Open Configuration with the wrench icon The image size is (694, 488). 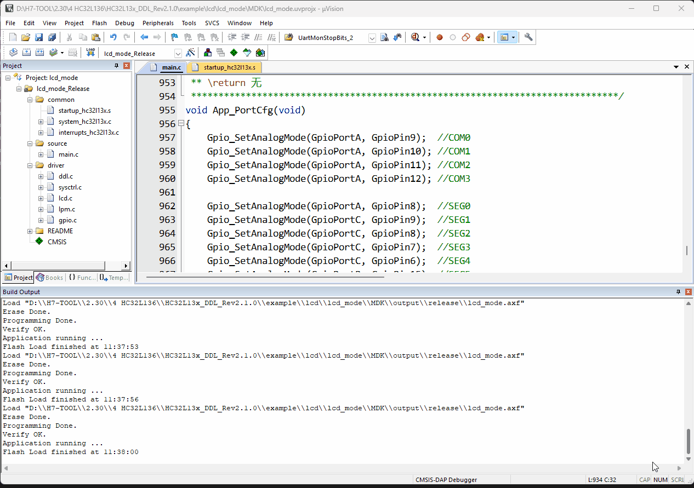click(528, 37)
